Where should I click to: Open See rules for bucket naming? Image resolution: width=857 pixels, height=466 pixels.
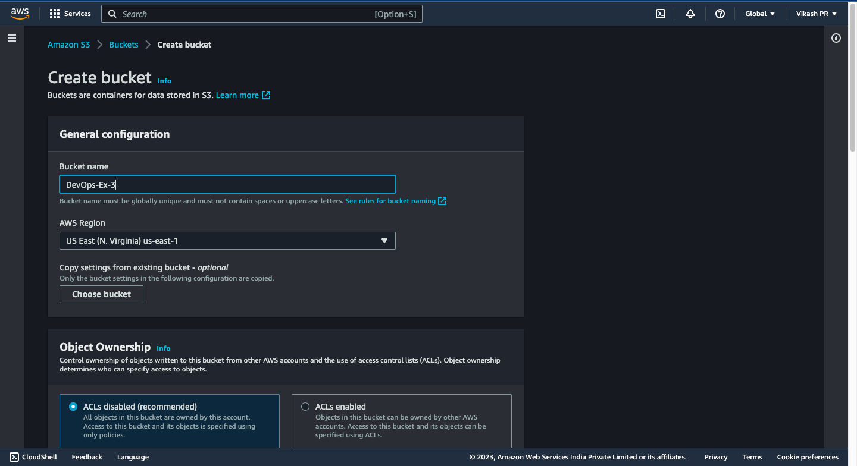click(390, 201)
